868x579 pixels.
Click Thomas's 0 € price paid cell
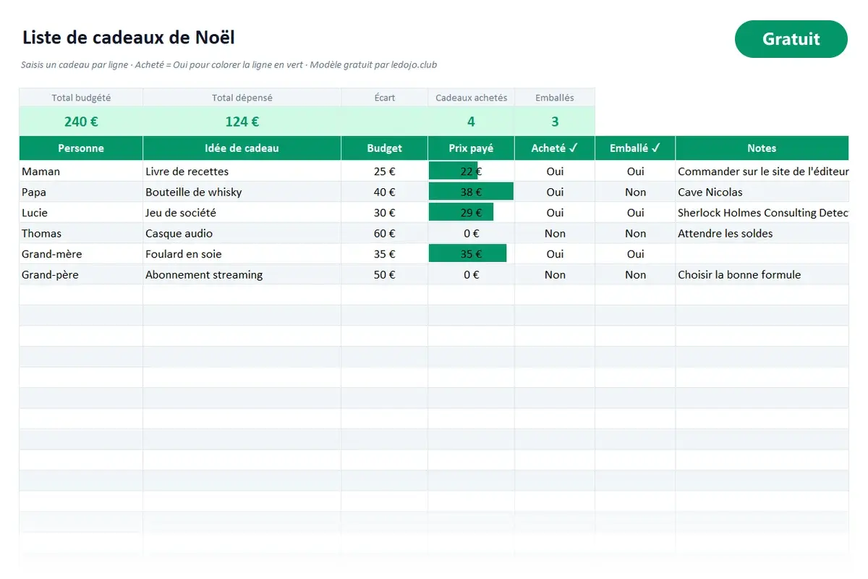click(471, 233)
